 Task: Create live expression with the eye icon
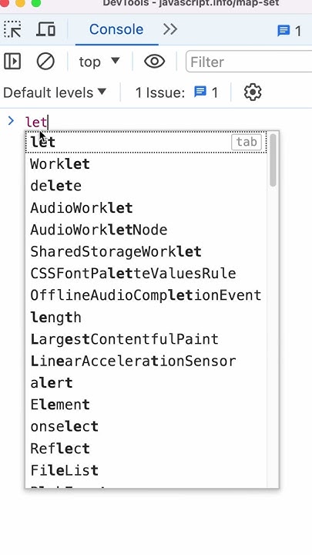click(x=155, y=62)
